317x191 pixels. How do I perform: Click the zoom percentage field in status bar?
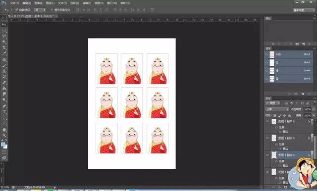(5, 188)
